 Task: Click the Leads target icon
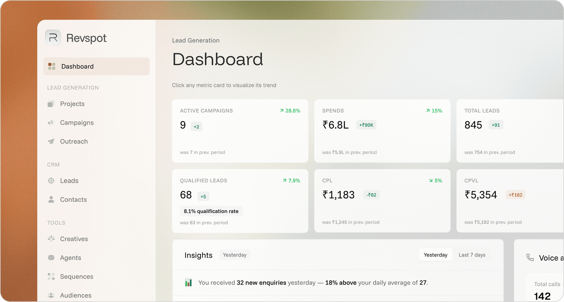(51, 181)
